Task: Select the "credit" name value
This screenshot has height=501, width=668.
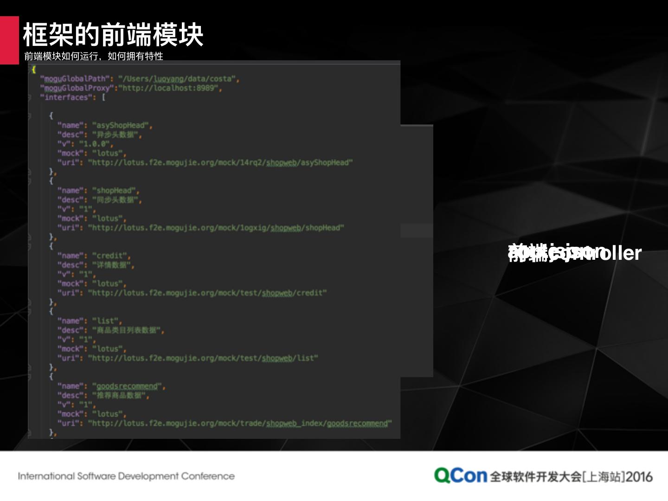Action: (x=110, y=256)
